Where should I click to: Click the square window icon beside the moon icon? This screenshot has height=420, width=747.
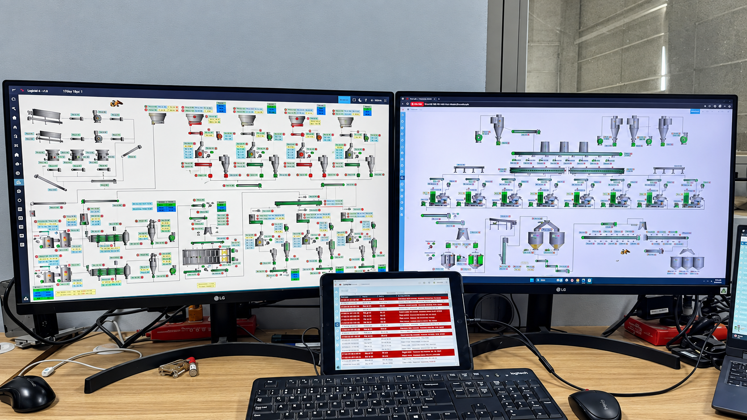[x=354, y=100]
